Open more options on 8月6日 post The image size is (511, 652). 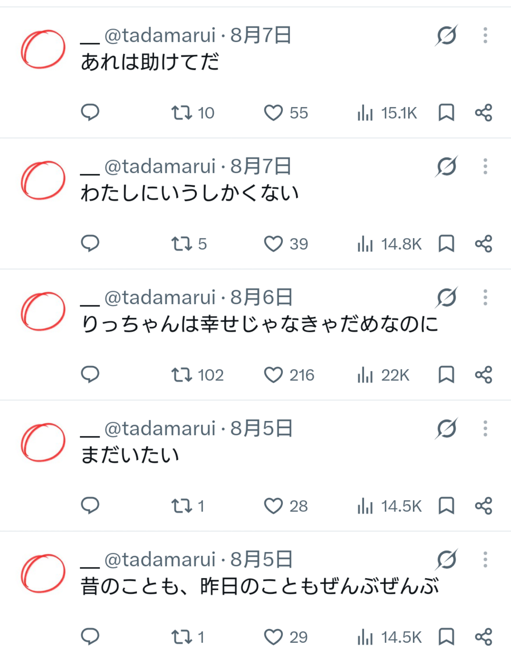(x=485, y=297)
